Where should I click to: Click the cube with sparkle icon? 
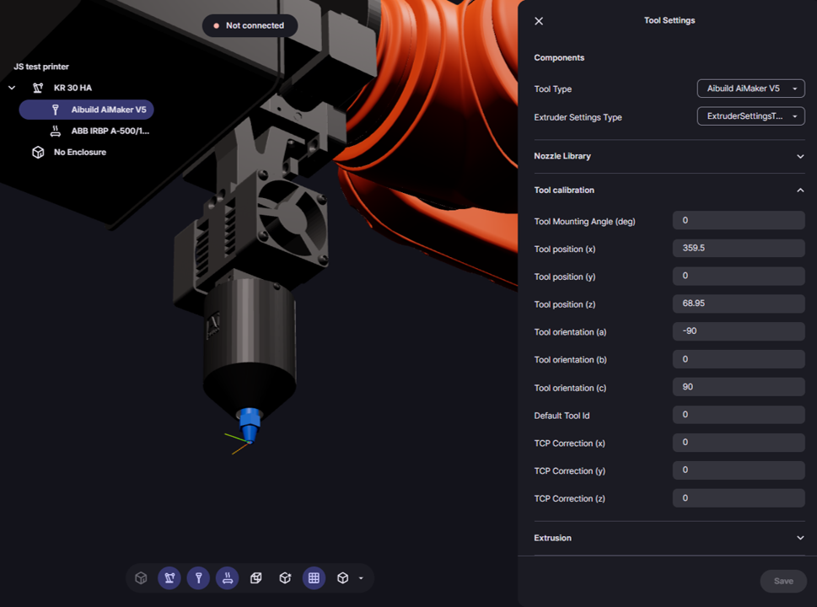pos(285,578)
